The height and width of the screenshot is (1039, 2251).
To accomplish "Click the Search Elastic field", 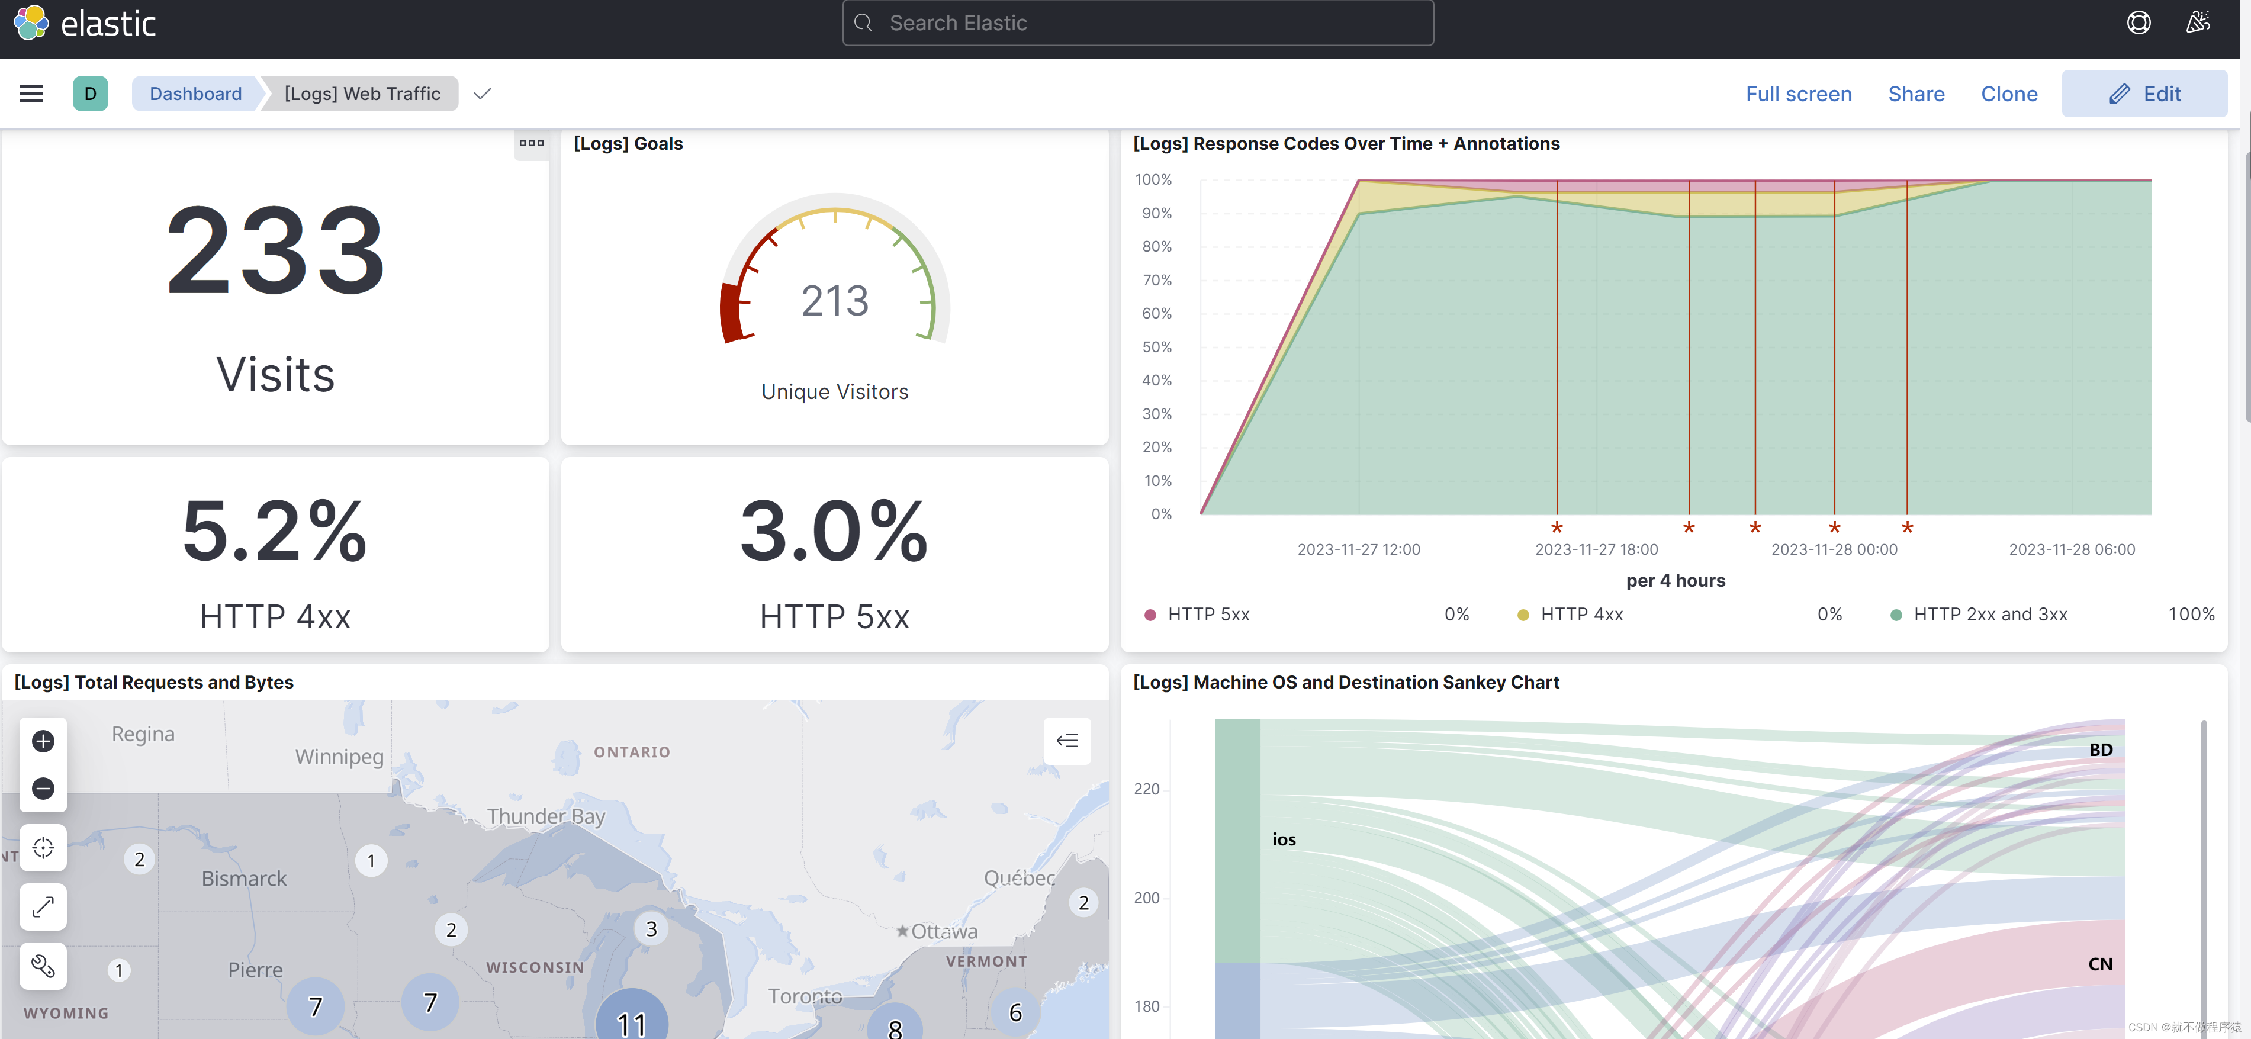I will [x=1137, y=22].
